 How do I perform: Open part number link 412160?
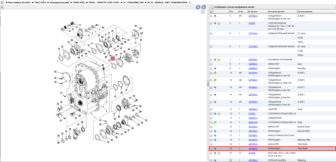click(x=252, y=153)
